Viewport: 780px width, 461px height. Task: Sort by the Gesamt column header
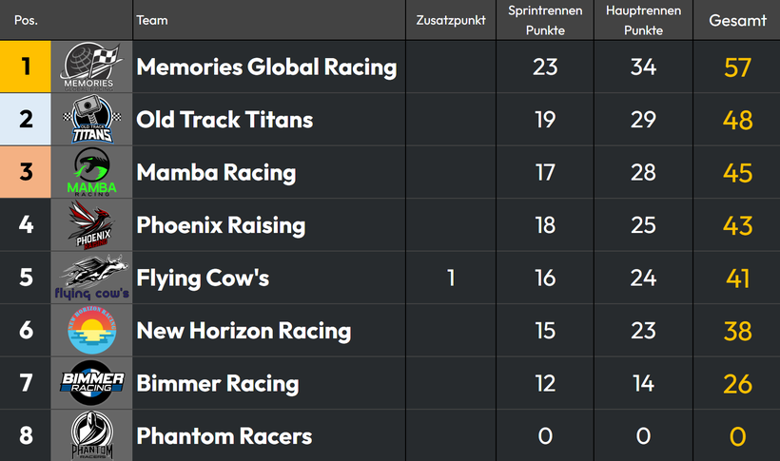737,20
